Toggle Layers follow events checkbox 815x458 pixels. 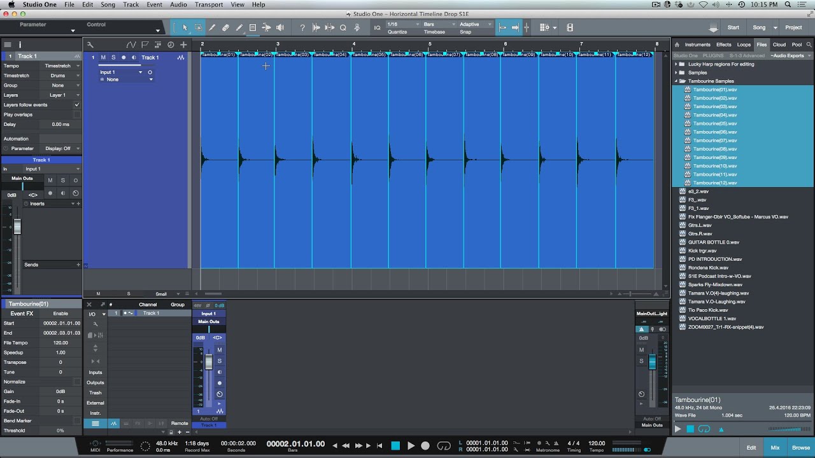pos(77,104)
